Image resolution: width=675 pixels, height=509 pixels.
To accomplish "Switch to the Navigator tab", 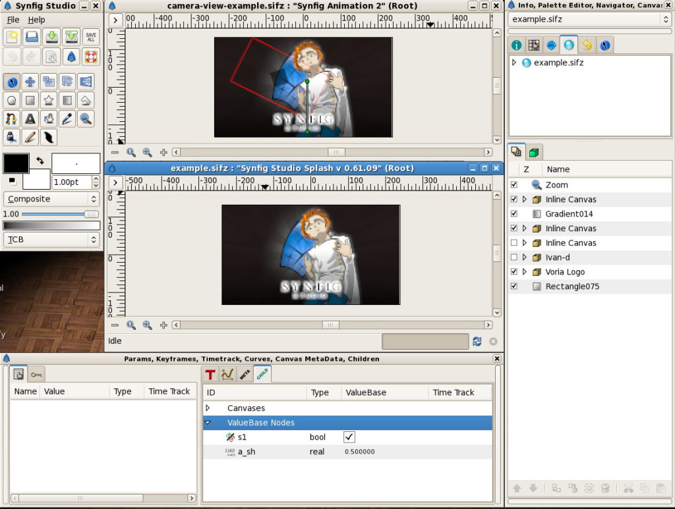I will coord(552,45).
